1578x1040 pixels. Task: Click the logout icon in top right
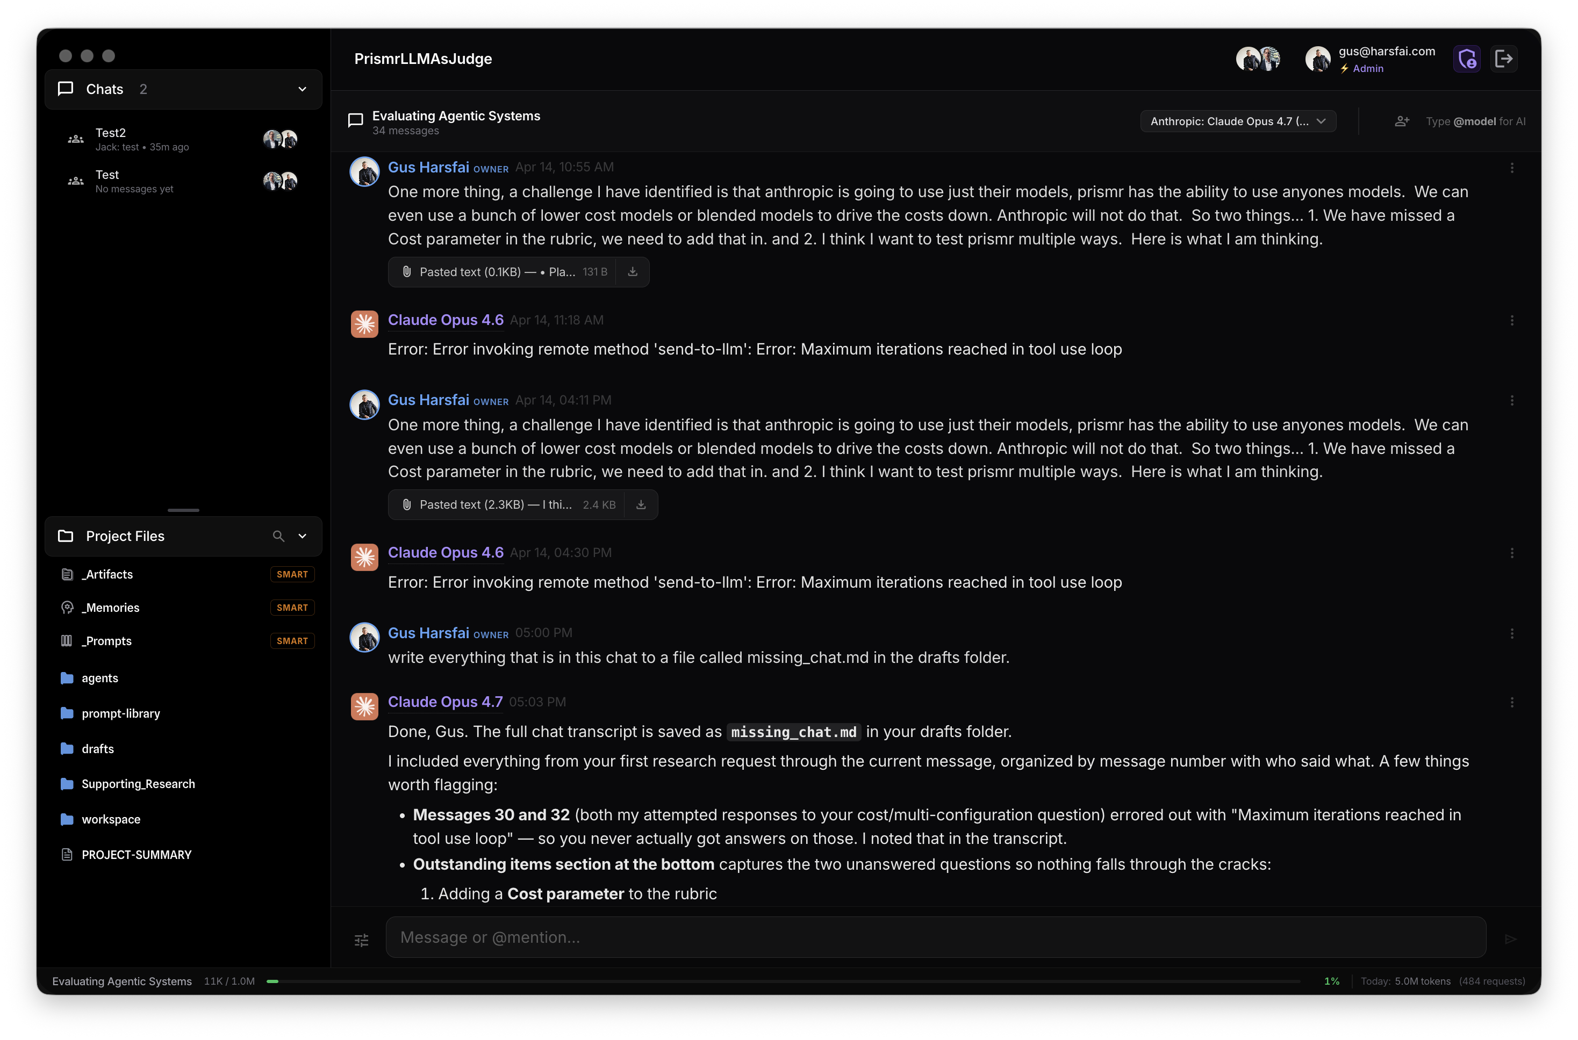point(1504,59)
